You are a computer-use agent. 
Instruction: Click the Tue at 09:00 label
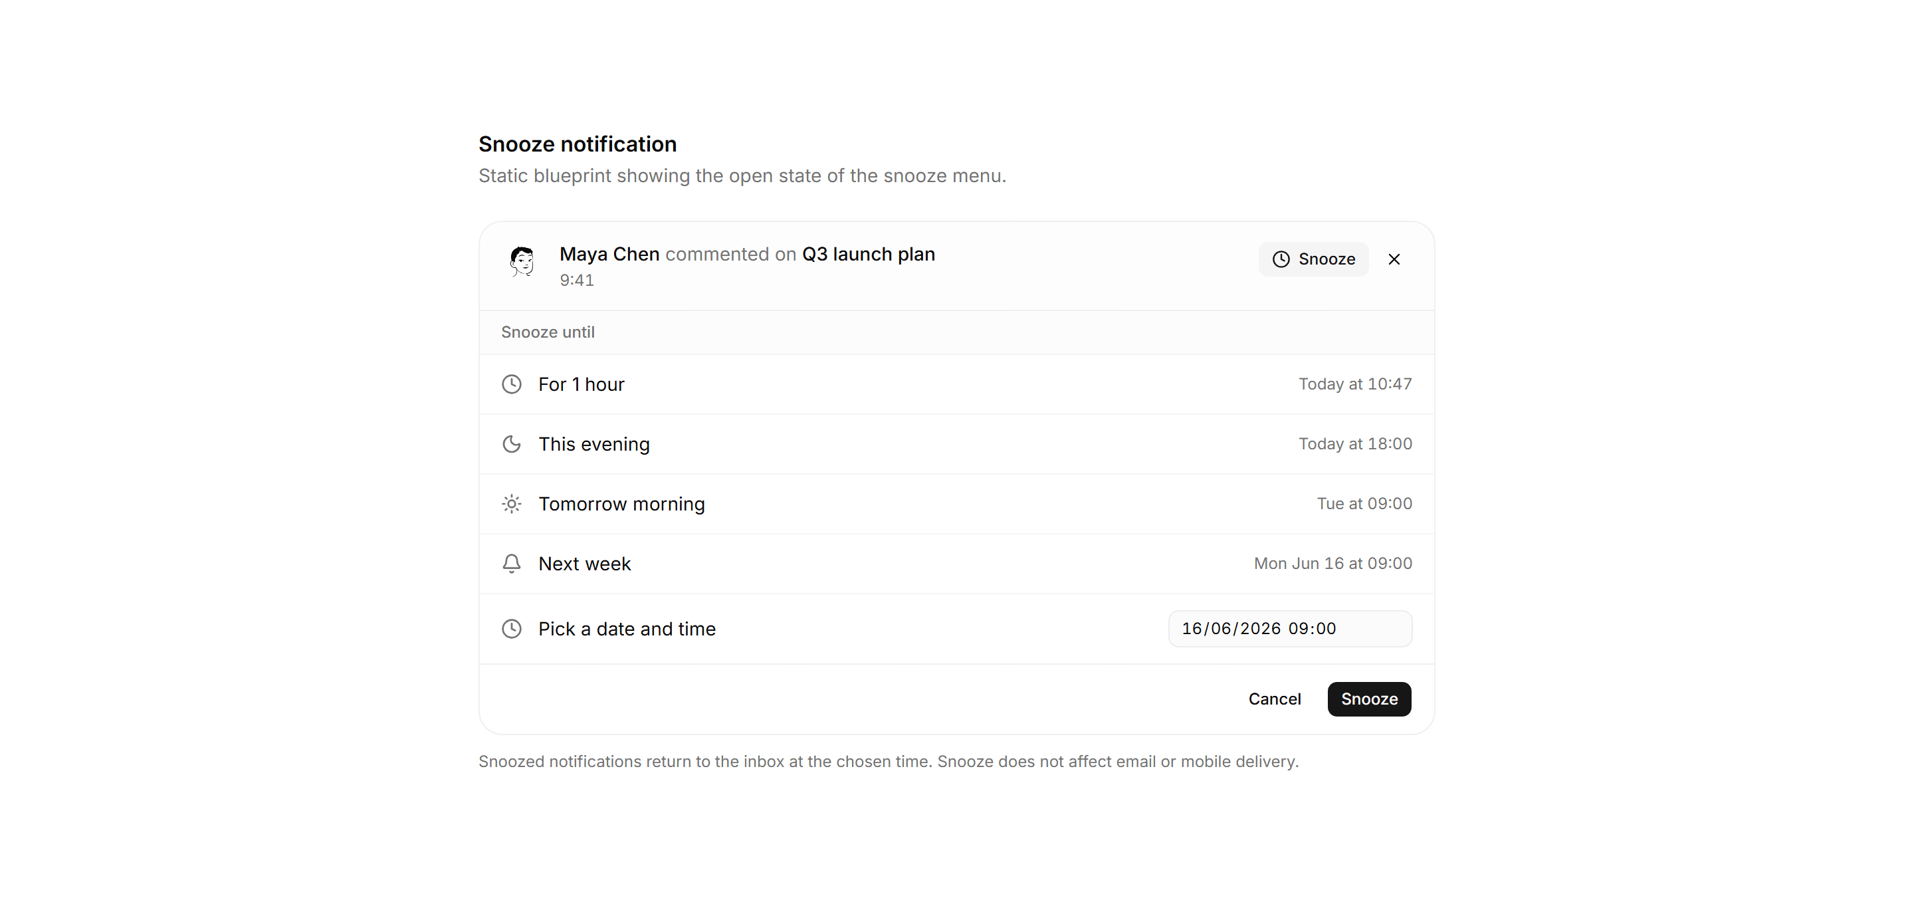pos(1364,504)
